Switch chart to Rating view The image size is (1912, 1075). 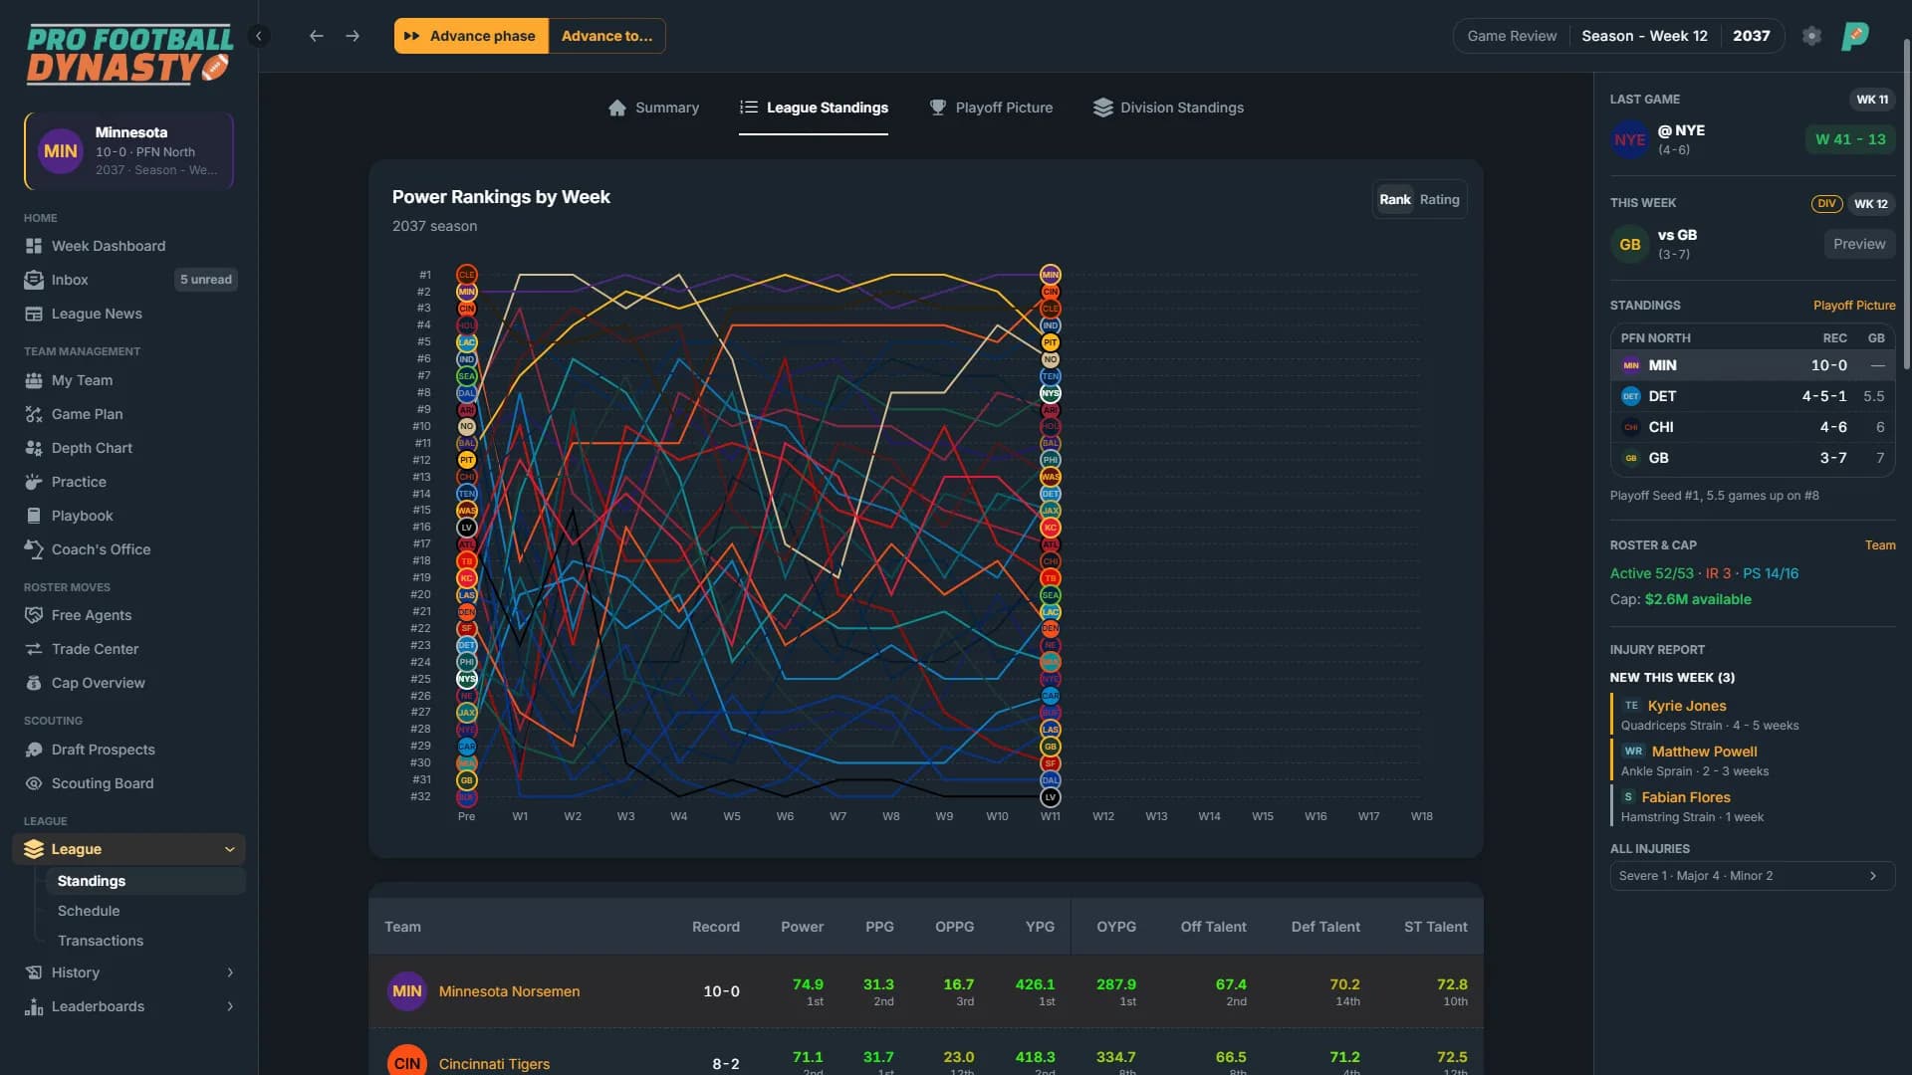coord(1439,199)
